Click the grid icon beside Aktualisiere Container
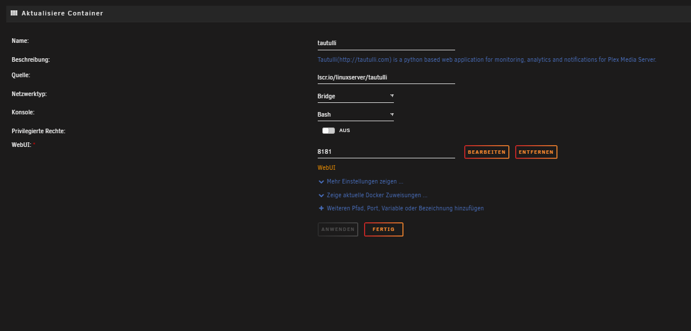This screenshot has width=691, height=331. point(14,13)
